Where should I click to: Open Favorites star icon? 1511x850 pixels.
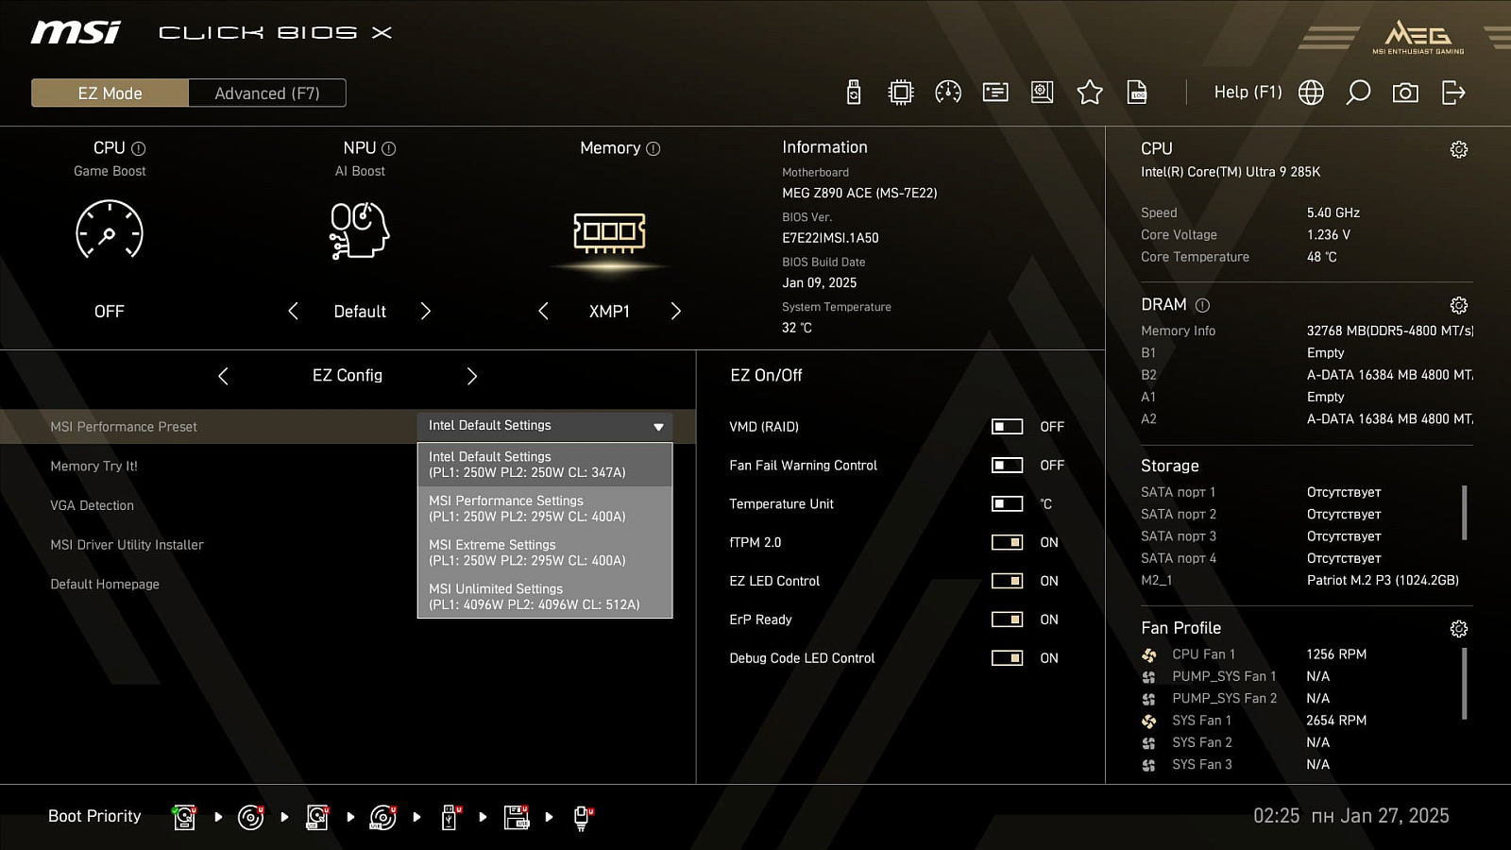click(x=1090, y=93)
